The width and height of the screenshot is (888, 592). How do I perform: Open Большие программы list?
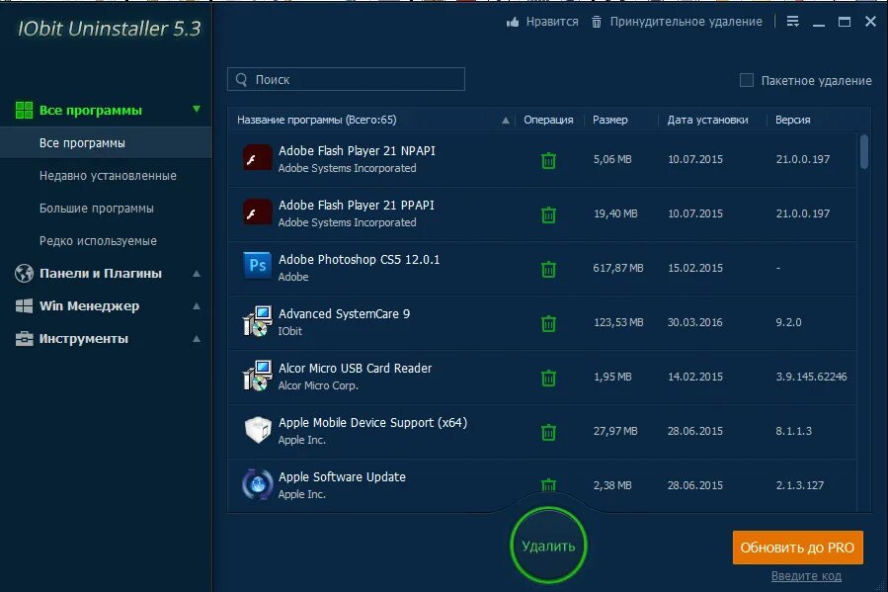coord(96,209)
